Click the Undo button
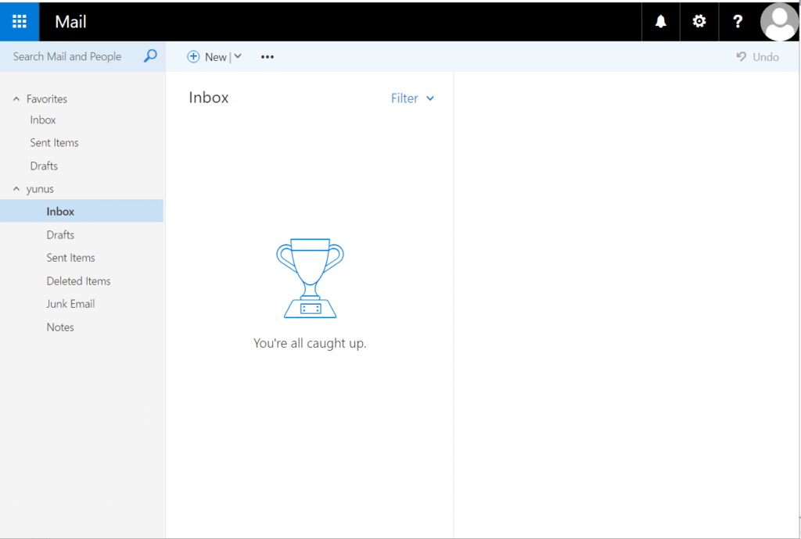Screen dimensions: 801x539 click(x=757, y=57)
